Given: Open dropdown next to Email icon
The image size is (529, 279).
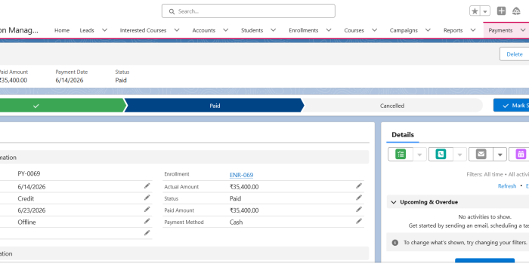Looking at the screenshot, I should (x=500, y=155).
